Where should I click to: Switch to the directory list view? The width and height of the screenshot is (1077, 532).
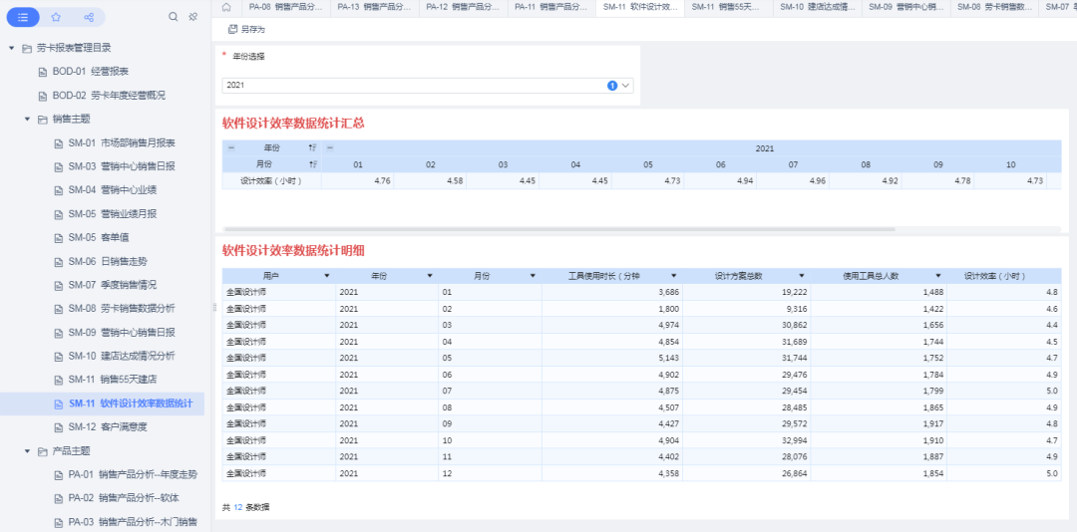(23, 17)
